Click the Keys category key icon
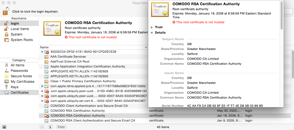This screenshot has width=294, height=130. [7, 87]
